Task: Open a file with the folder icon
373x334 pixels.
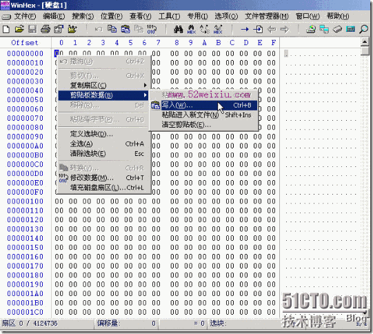Action: click(19, 29)
